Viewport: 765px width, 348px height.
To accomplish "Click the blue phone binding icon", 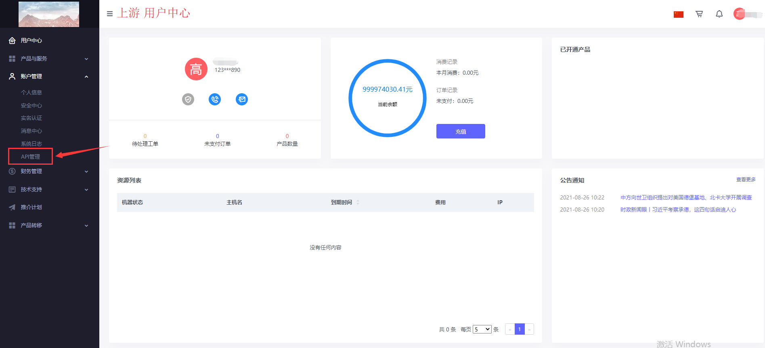I will click(215, 99).
